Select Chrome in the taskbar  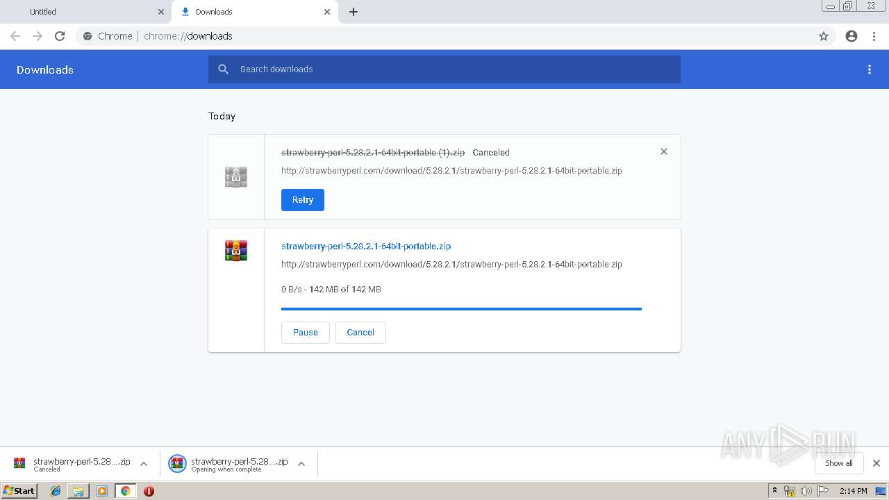[x=125, y=491]
